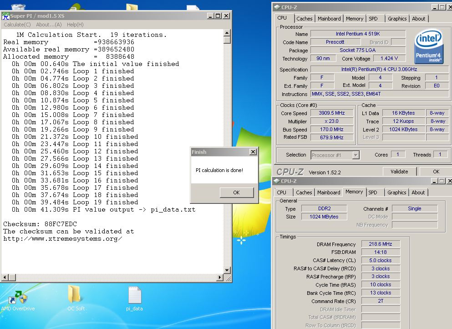Click the Bank Cycle Time value 13 clocks
The height and width of the screenshot is (329, 452).
click(381, 293)
